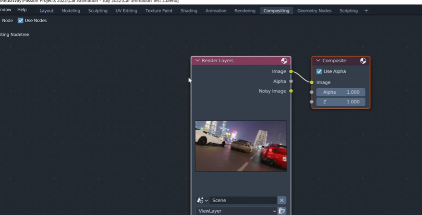Click the Composite Alpha input socket
The height and width of the screenshot is (215, 422).
(x=312, y=92)
